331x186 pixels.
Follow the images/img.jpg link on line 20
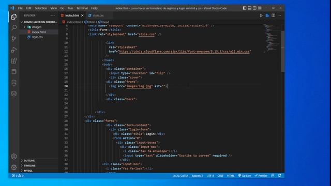(x=139, y=86)
